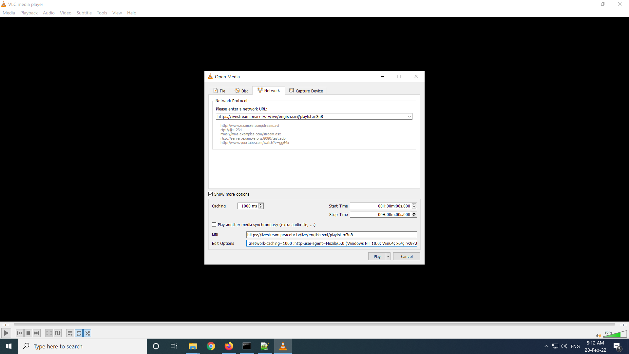Enable Play another media synchronously

tap(214, 225)
